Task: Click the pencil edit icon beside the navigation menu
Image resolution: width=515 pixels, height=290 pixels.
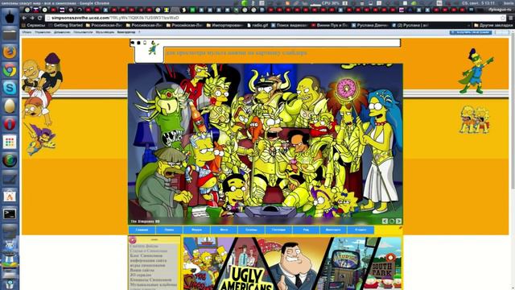Action: 401,227
